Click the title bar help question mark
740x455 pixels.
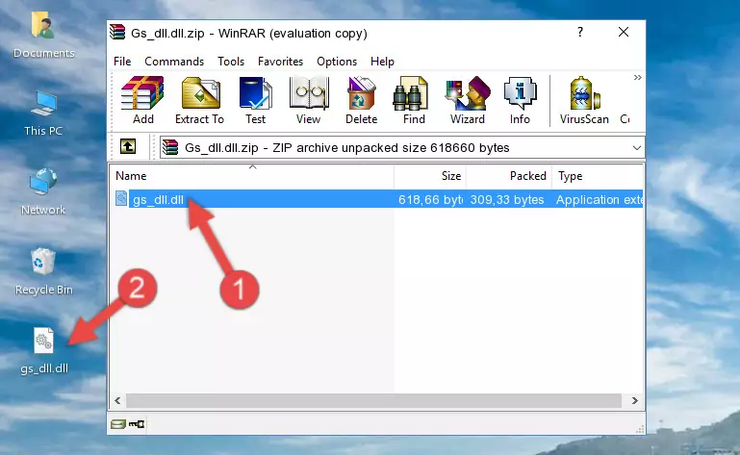pos(580,32)
